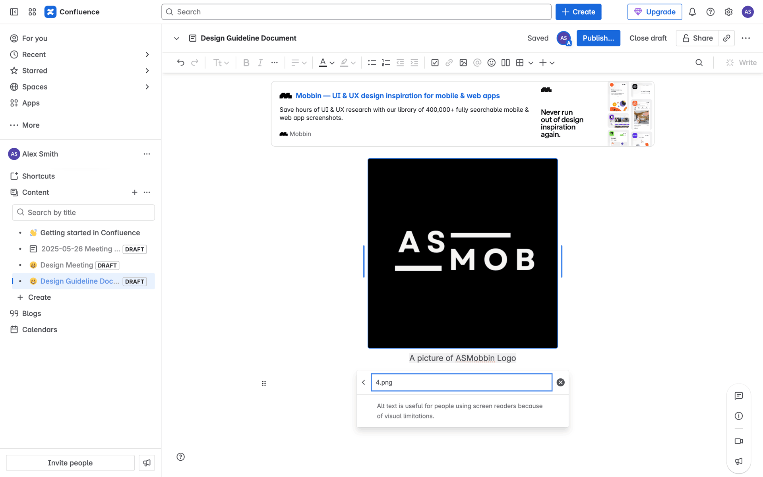Click the Create button in top bar

(578, 12)
